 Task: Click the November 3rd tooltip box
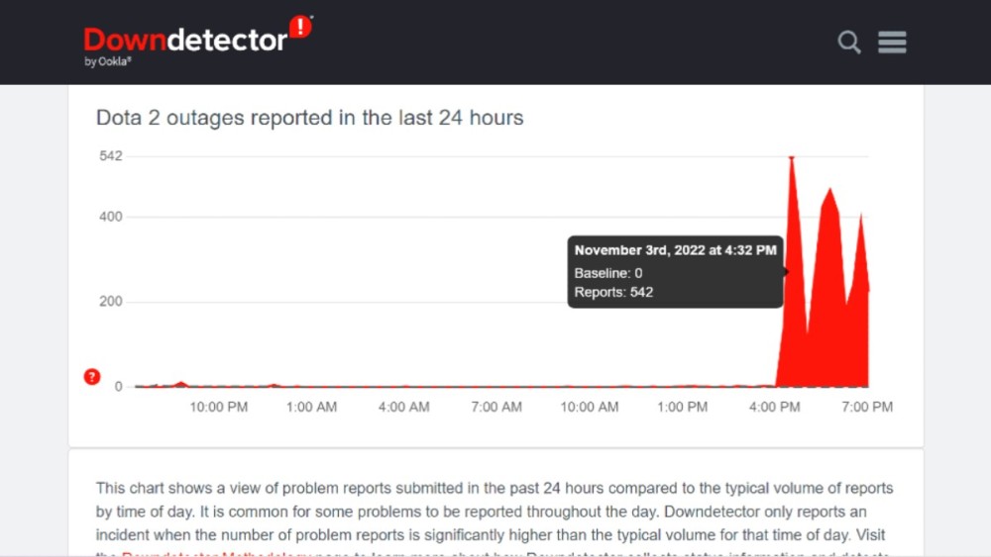point(675,272)
